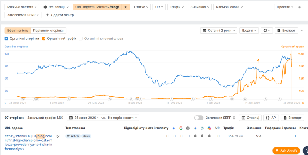
Task: Click the question mark help bubble
Action: point(306,151)
